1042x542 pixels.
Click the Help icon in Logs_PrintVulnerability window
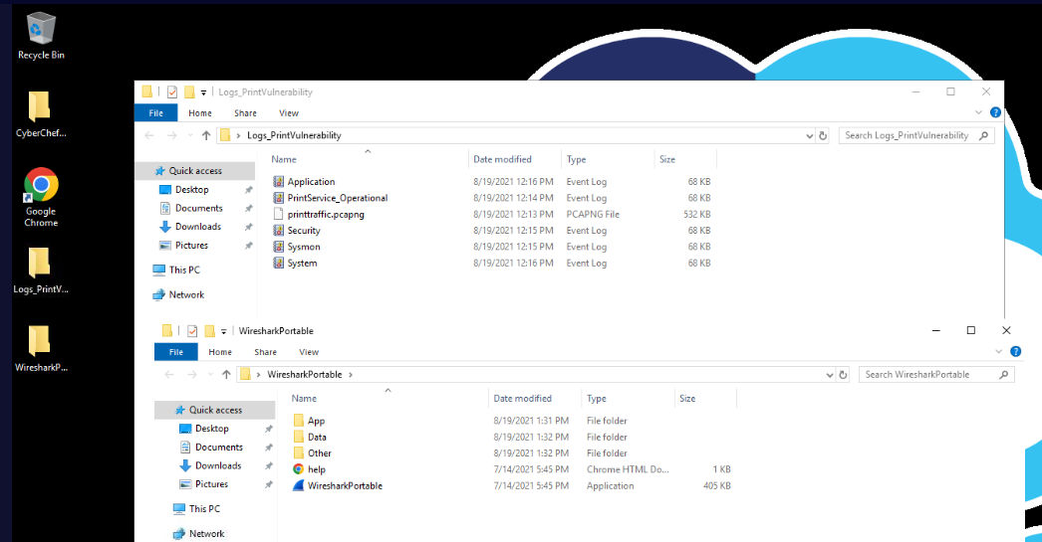coord(995,112)
